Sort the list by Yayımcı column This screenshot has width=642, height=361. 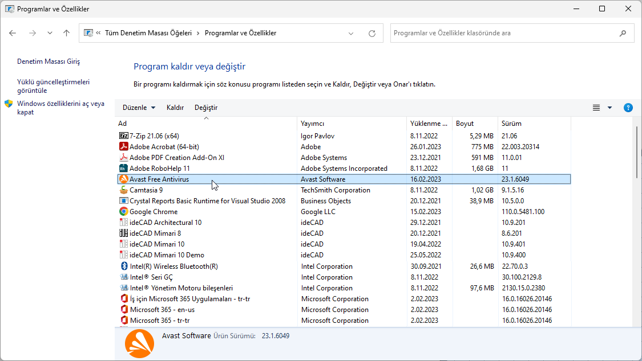tap(312, 124)
